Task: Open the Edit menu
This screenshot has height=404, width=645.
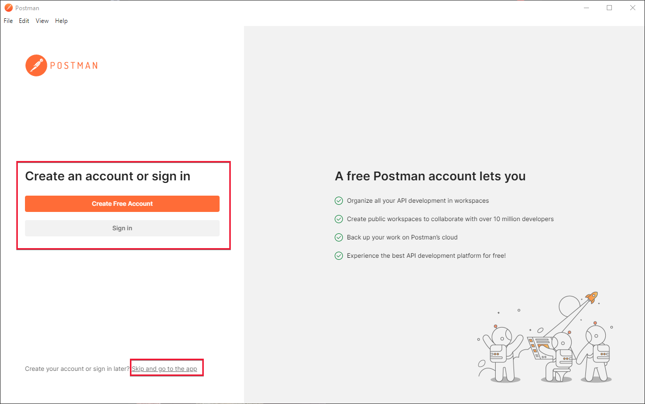Action: click(23, 21)
